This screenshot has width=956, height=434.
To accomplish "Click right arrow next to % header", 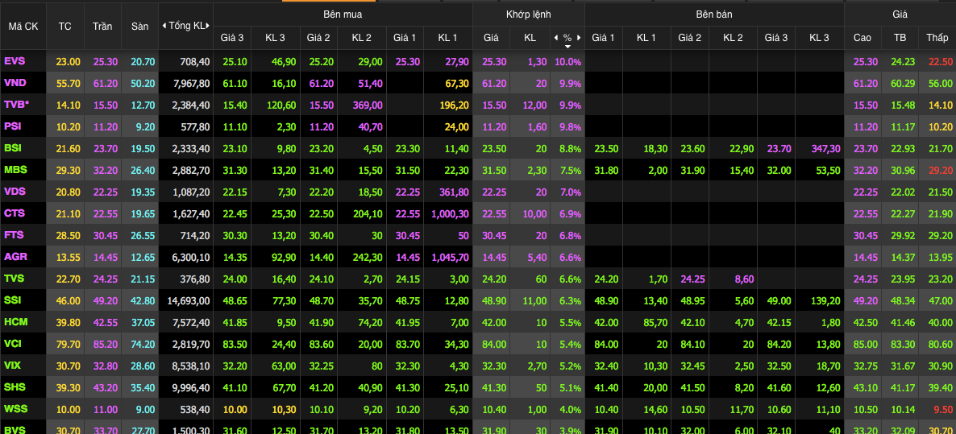I will click(579, 38).
